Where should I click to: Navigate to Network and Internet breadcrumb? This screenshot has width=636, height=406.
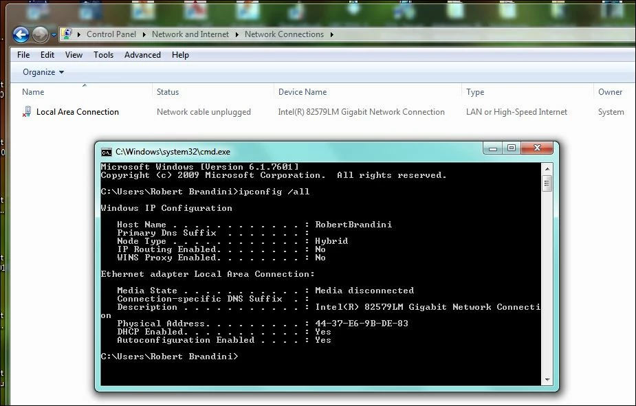(190, 34)
